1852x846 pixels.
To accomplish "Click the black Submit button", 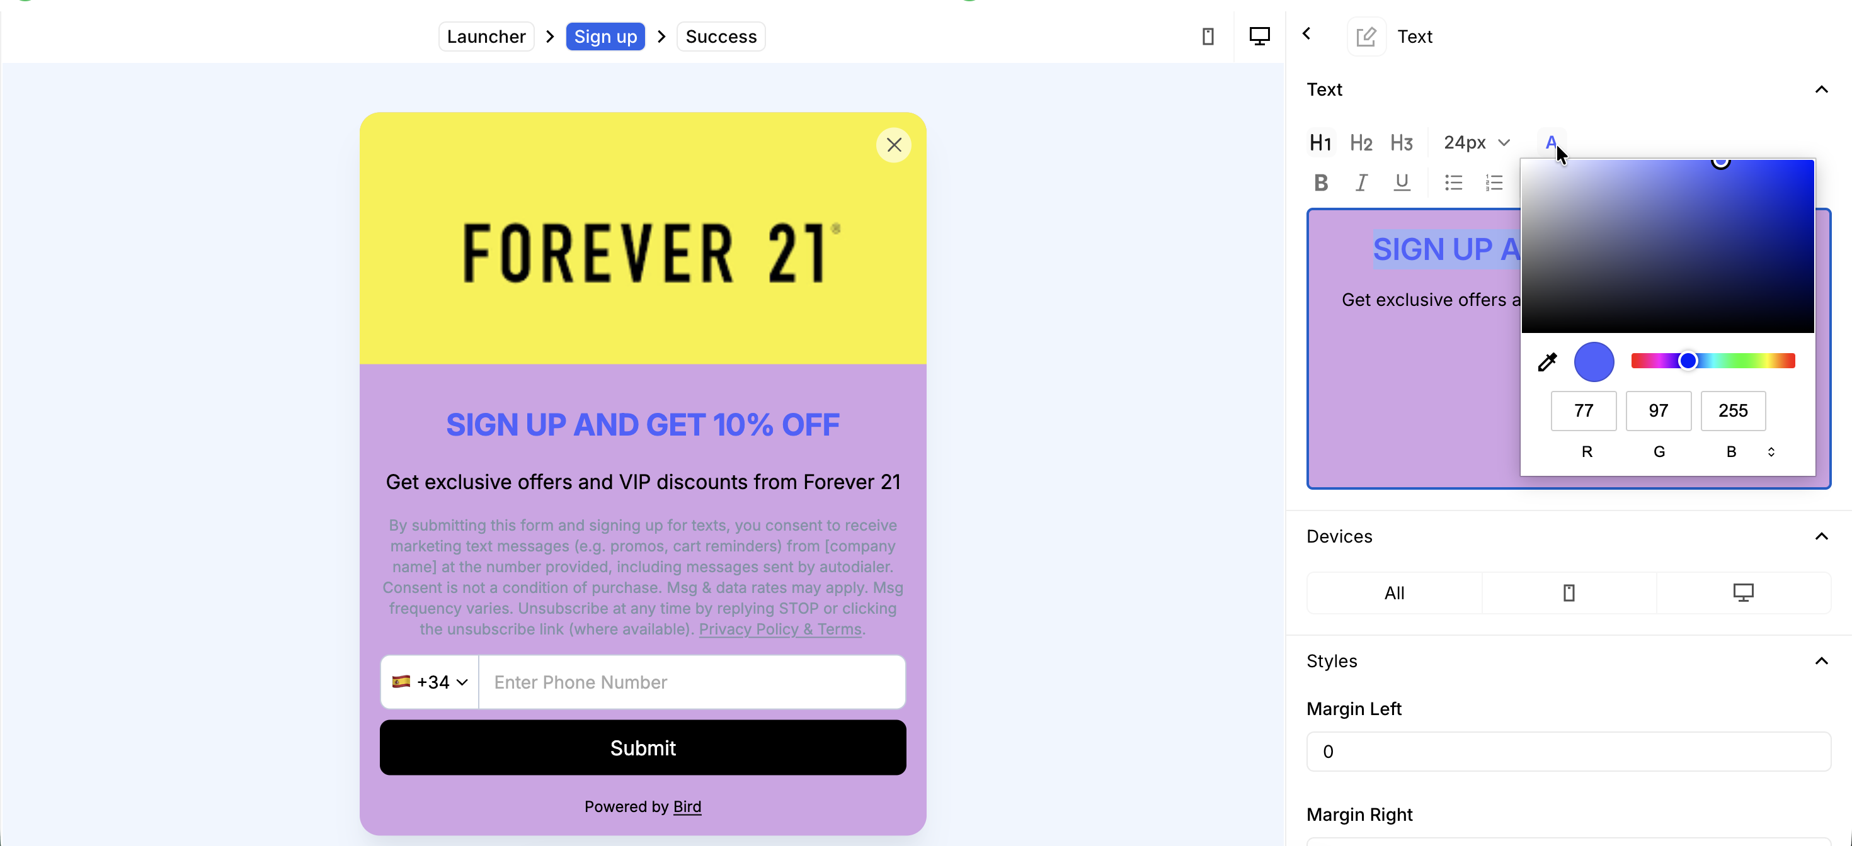I will [643, 748].
